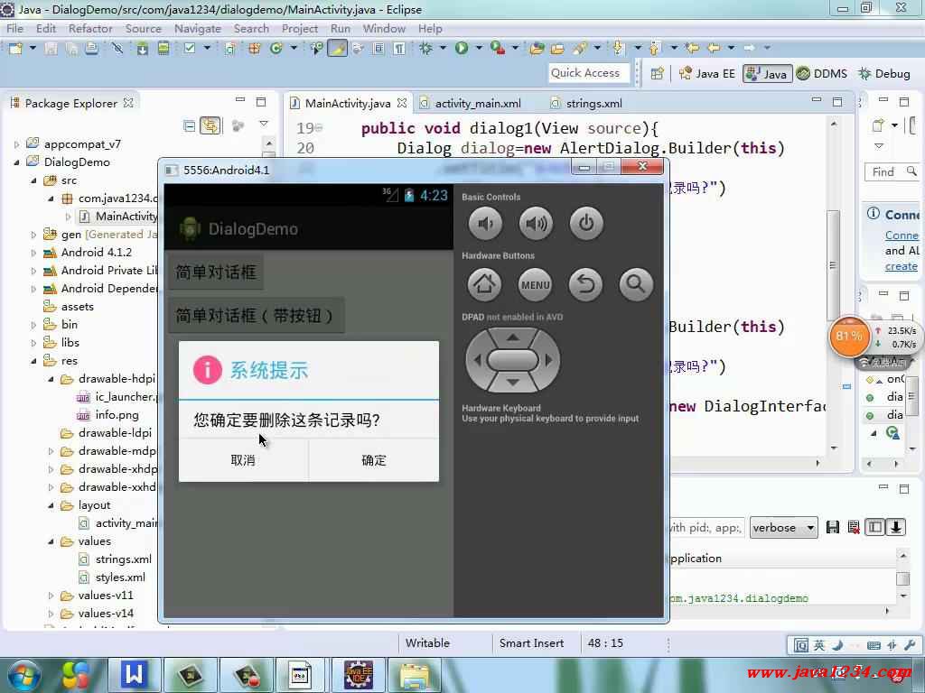Open the verbose log level dropdown
This screenshot has height=693, width=925.
pos(783,527)
